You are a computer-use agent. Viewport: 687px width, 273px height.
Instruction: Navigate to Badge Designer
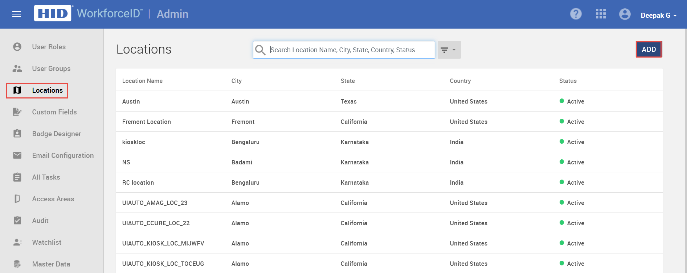(57, 134)
